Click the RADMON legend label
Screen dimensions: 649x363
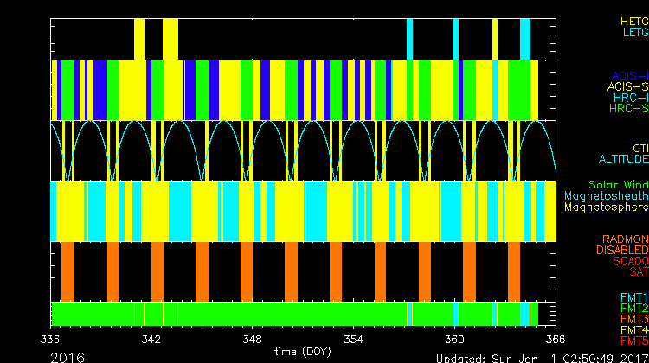click(x=626, y=239)
